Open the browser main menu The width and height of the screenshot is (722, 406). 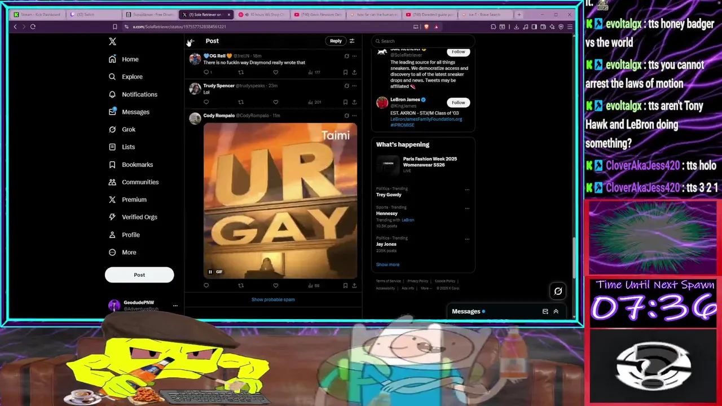(x=570, y=27)
